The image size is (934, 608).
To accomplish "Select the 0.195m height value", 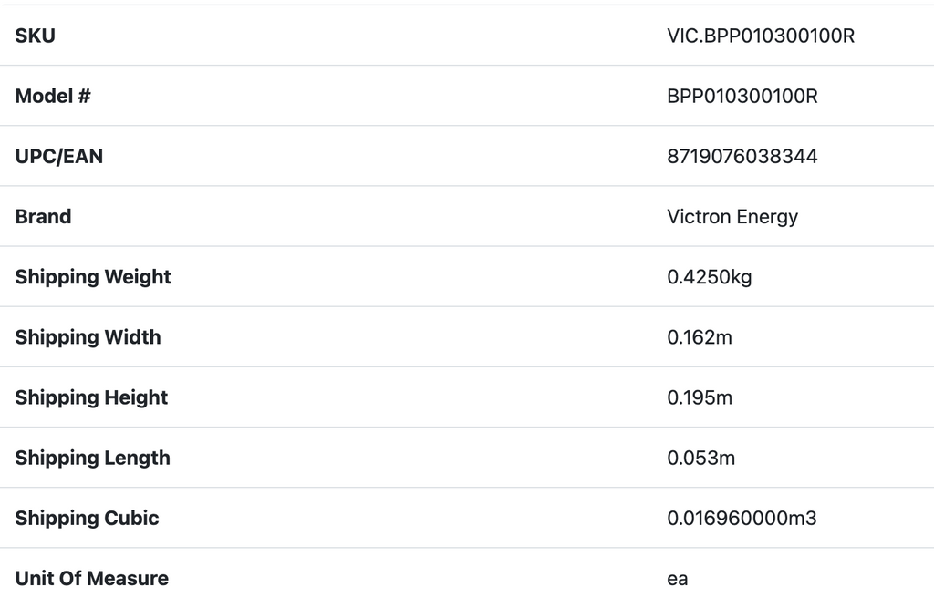I will 700,397.
